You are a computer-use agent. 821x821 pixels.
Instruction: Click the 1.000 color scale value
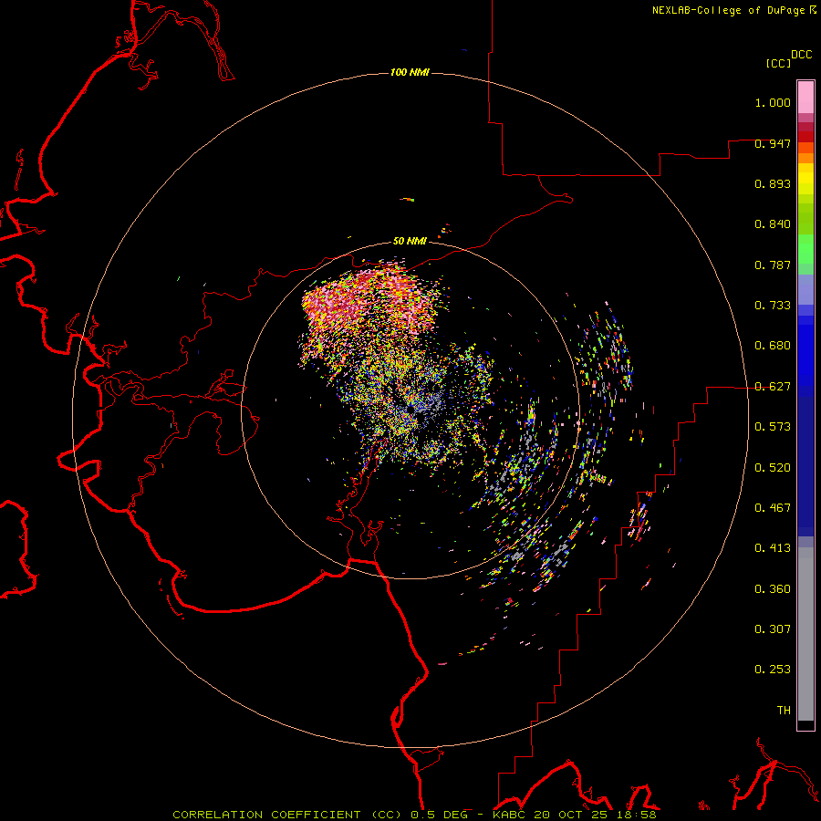point(773,102)
